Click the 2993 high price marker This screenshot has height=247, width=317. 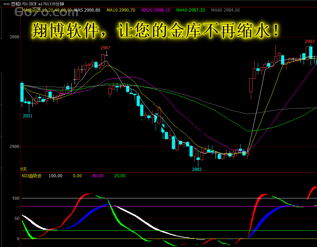[x=310, y=42]
